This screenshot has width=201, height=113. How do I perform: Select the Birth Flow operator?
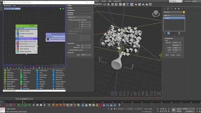(x=9, y=75)
